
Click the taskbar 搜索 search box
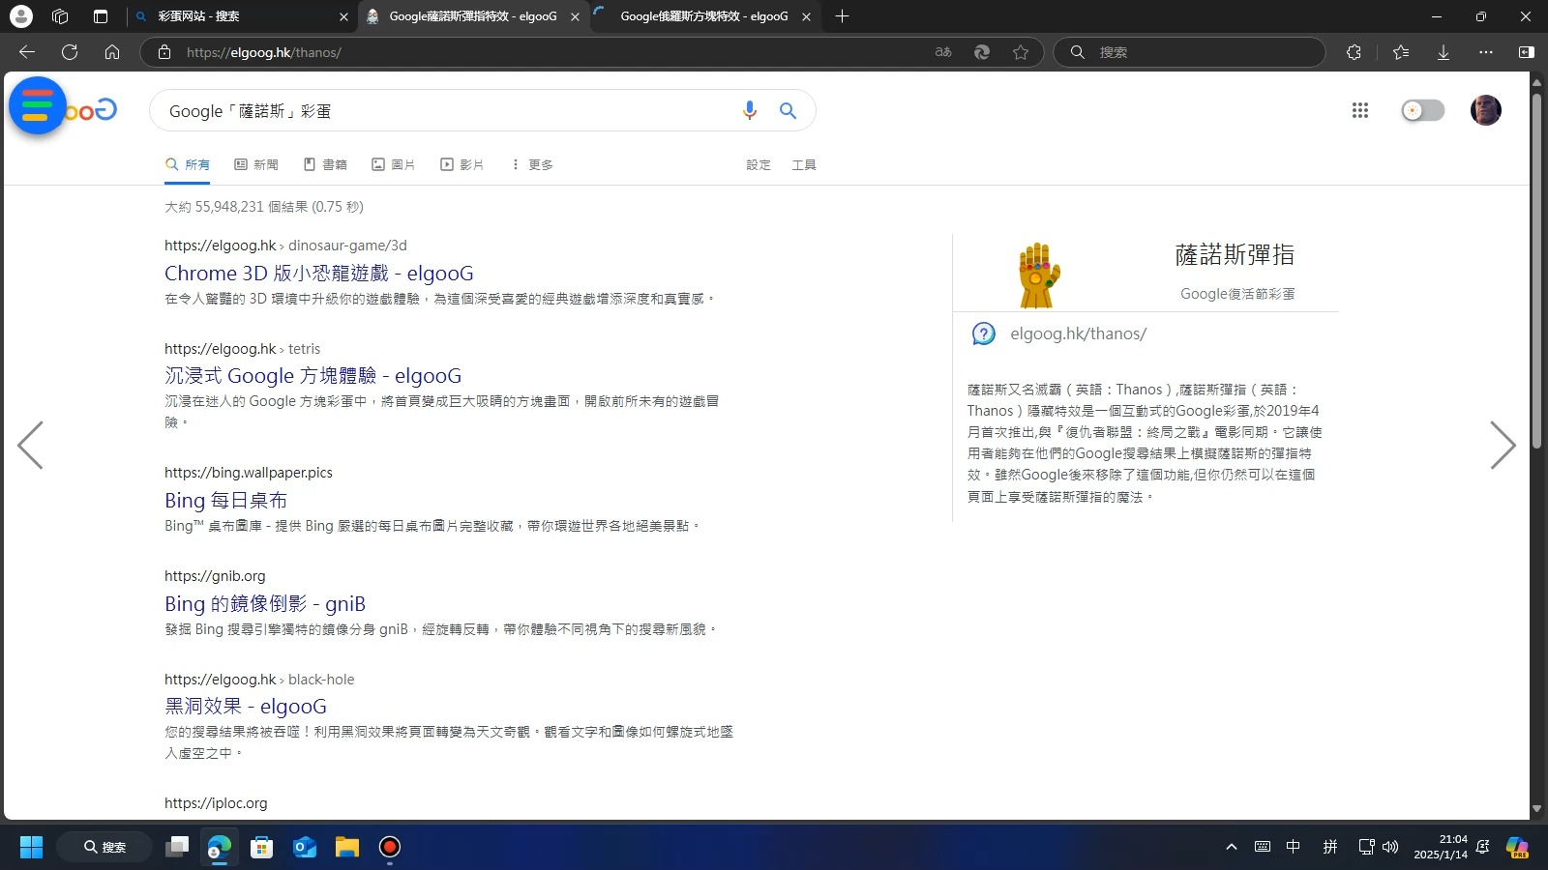point(104,847)
